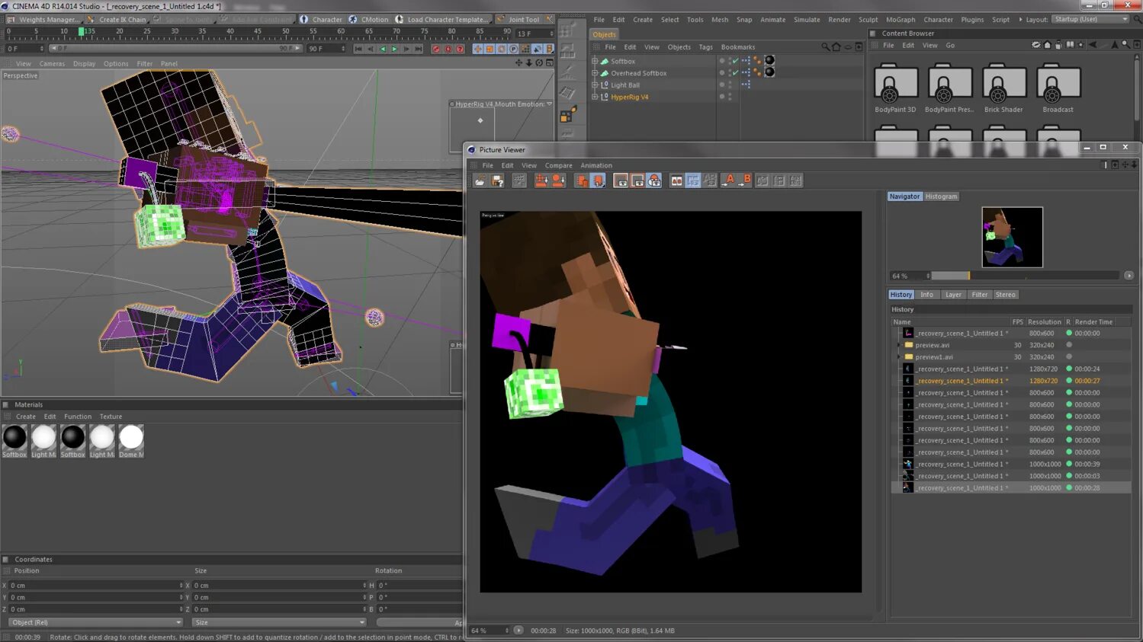The image size is (1143, 642).
Task: Open Broadcast folder in Content Browser
Action: pyautogui.click(x=1058, y=88)
